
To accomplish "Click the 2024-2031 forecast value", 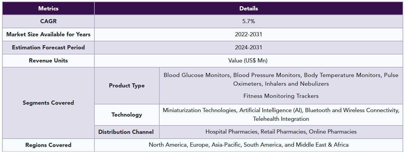I will (x=249, y=48).
